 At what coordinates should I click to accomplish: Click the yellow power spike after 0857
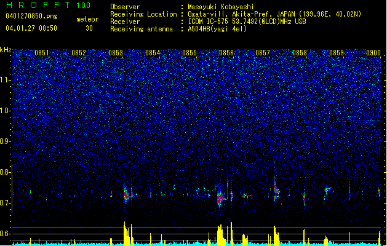pos(276,236)
